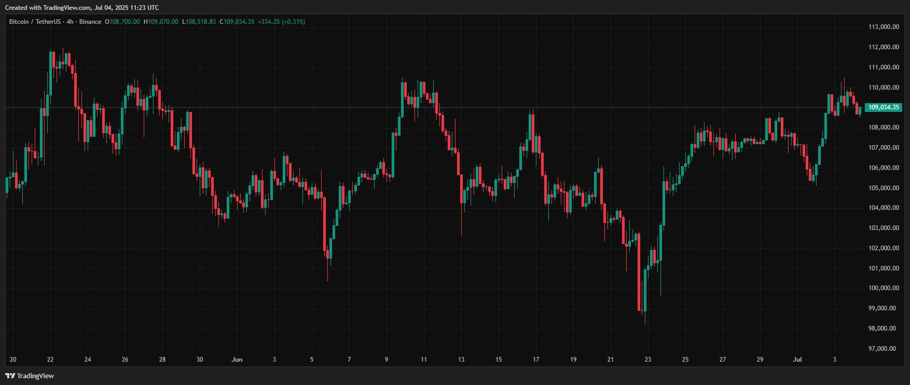The image size is (910, 385).
Task: Click the 108,000.00 price axis label
Action: [x=884, y=127]
